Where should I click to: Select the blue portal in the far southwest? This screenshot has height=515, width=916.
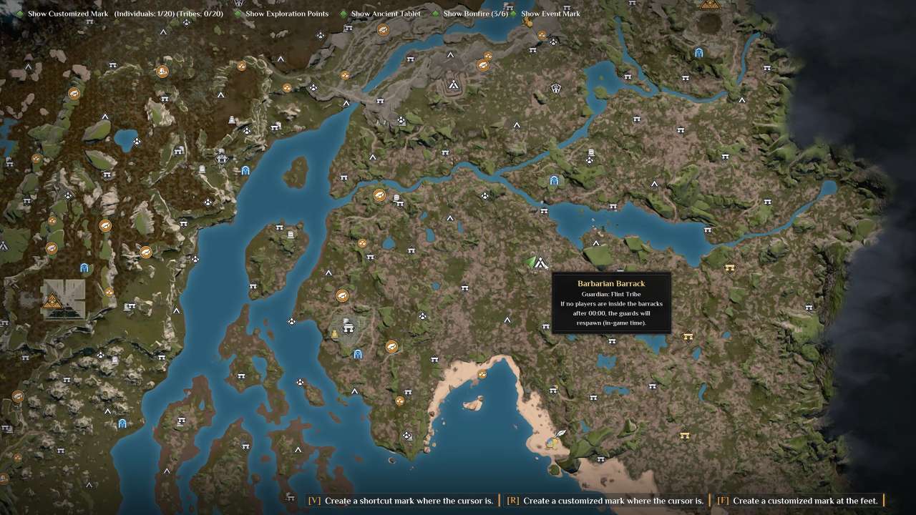click(122, 424)
